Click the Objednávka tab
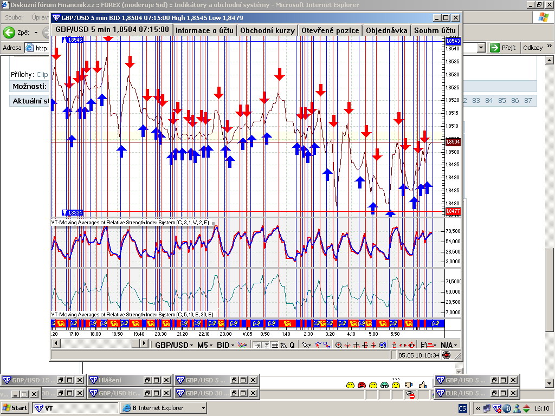555x416 pixels. click(x=386, y=30)
